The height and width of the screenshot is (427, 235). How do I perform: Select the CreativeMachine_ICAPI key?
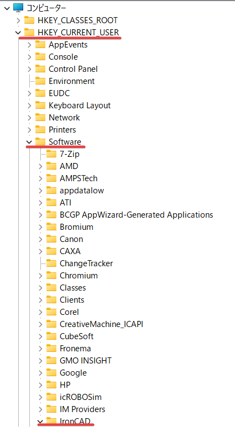(101, 324)
